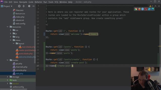Select .htaccess file in tree
The image size is (161, 90).
(18, 10)
